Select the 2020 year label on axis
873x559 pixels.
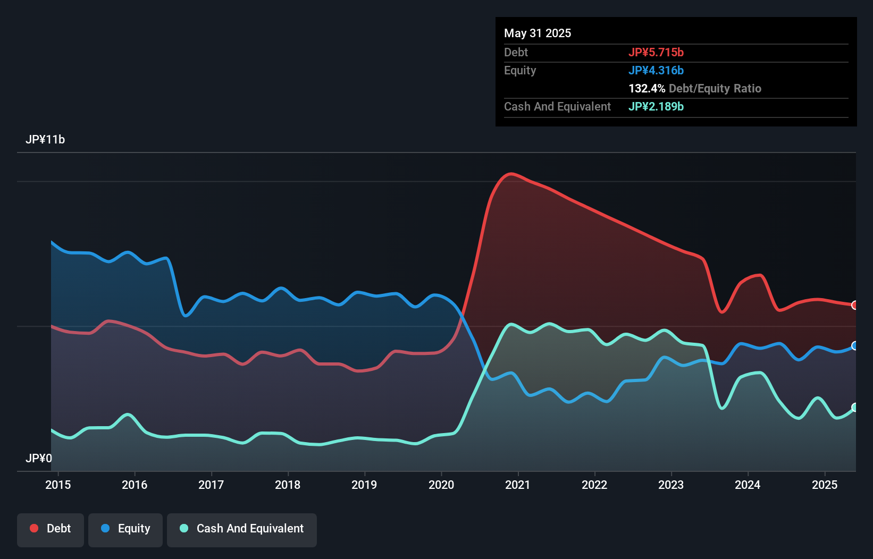click(x=442, y=485)
